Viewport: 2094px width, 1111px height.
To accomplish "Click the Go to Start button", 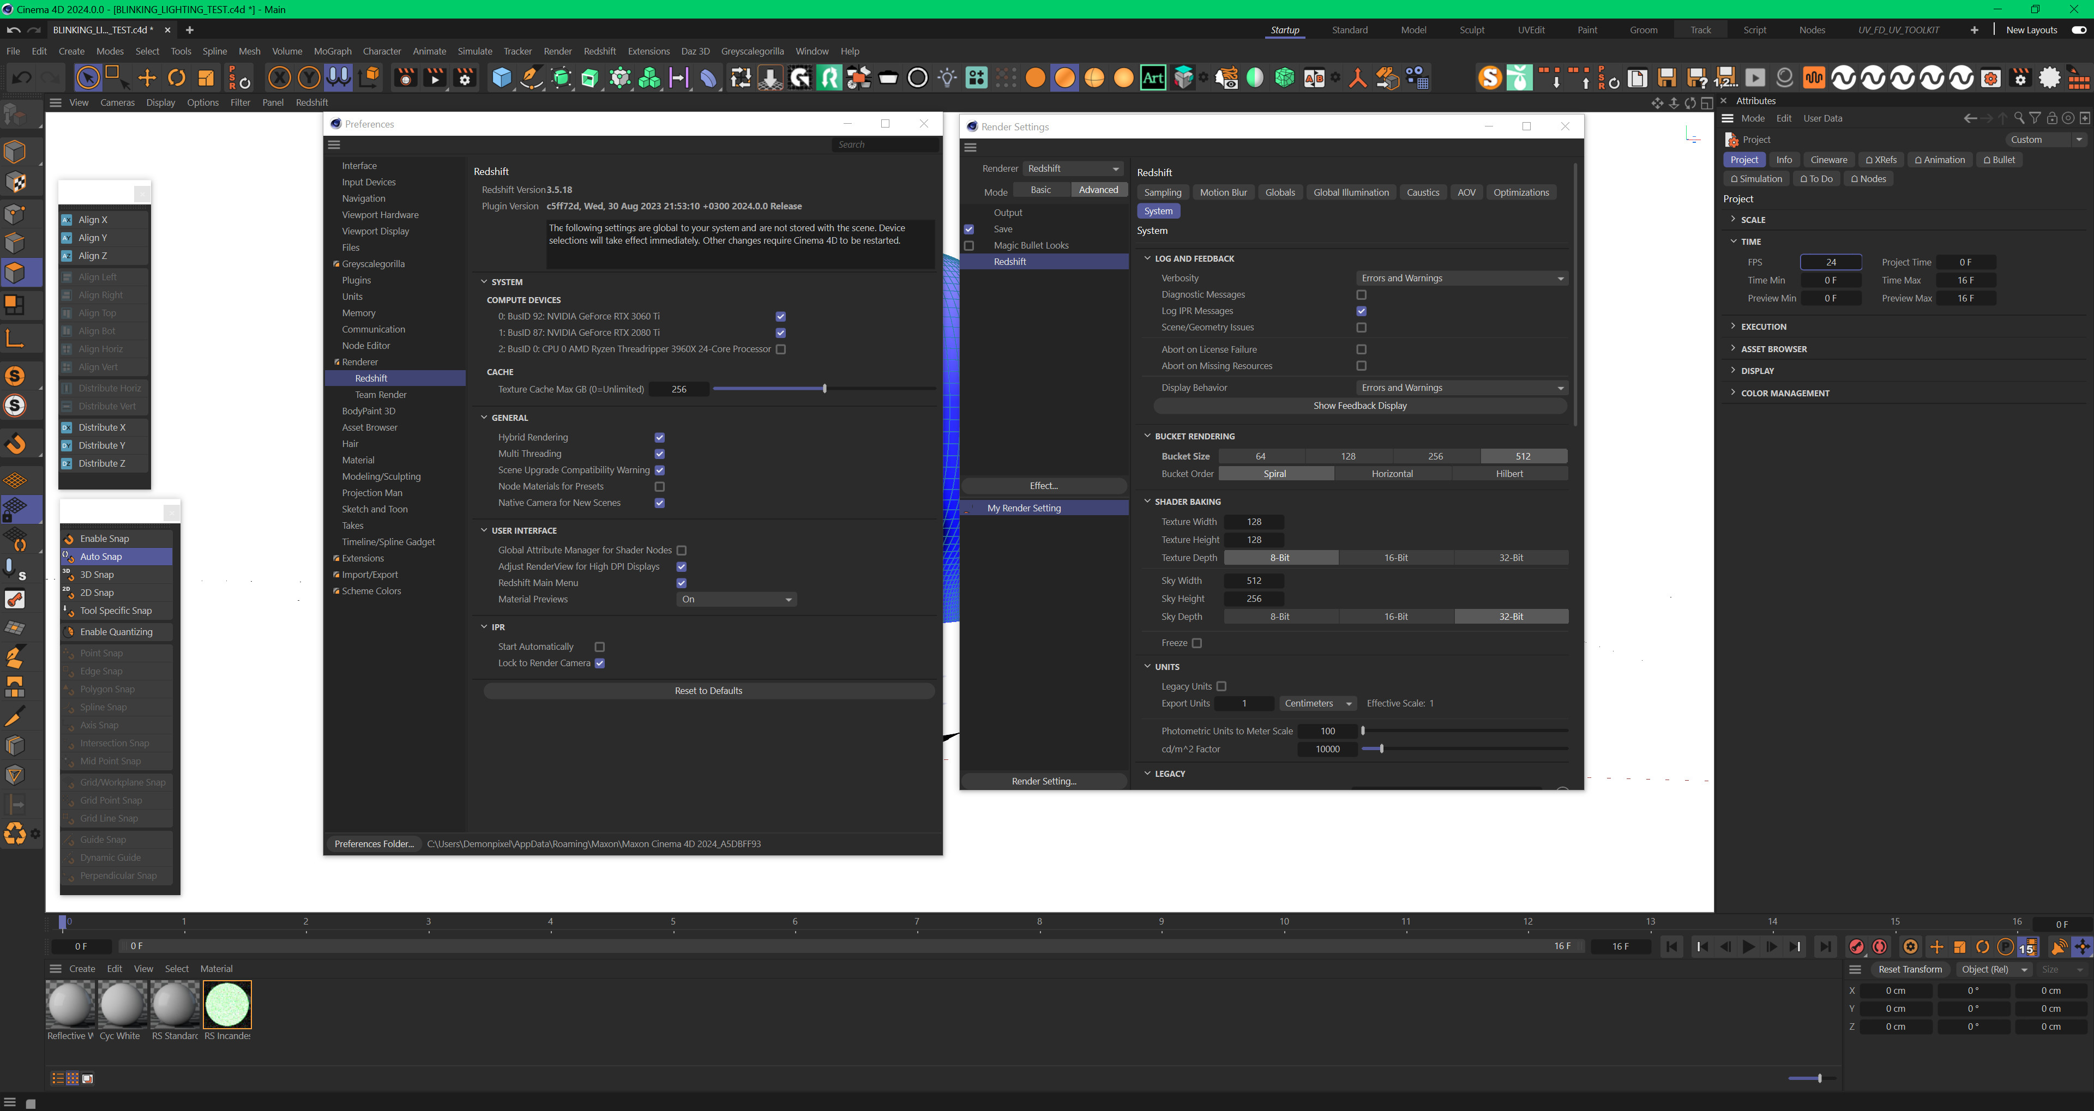I will click(1671, 947).
